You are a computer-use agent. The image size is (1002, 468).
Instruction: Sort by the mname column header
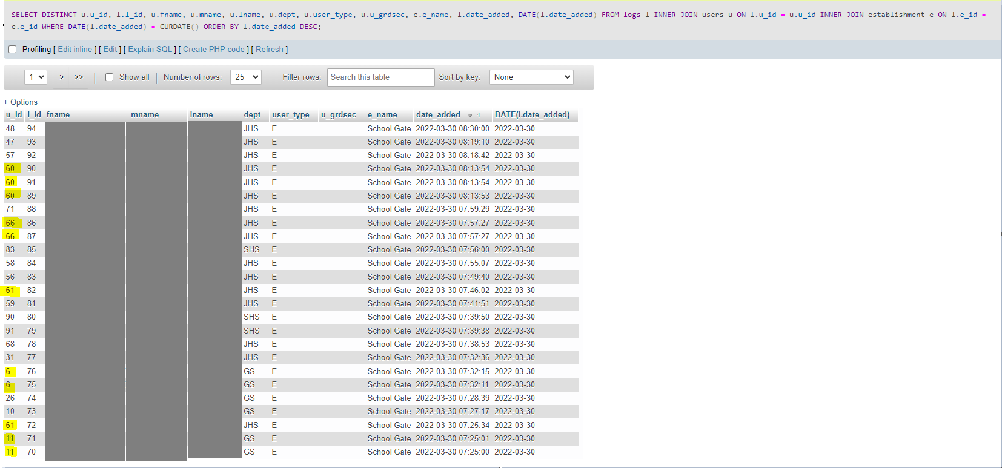[145, 115]
